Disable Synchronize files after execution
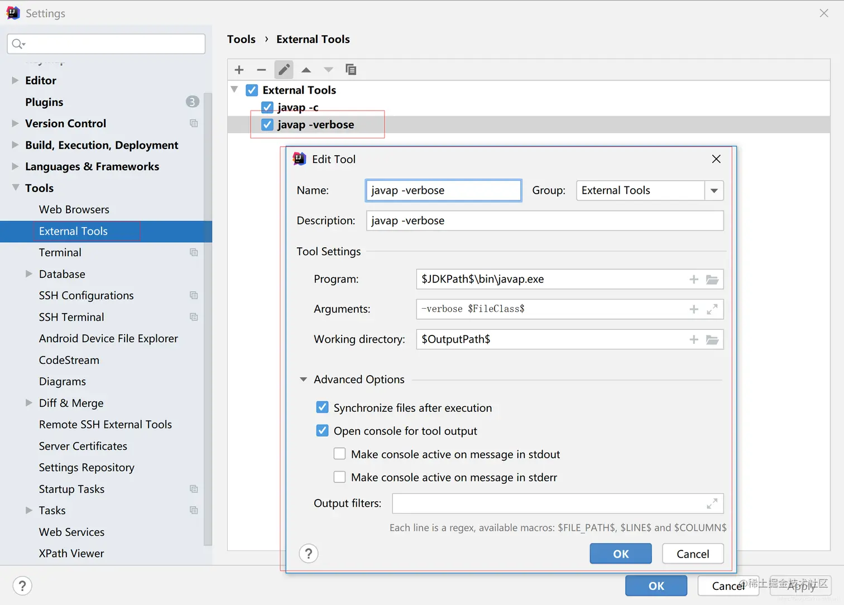Image resolution: width=844 pixels, height=605 pixels. (322, 407)
